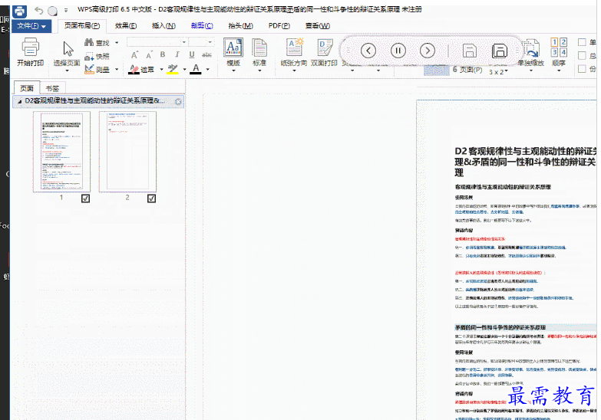Screen dimensions: 601x420
Task: Toggle bold formatting
Action: click(163, 54)
